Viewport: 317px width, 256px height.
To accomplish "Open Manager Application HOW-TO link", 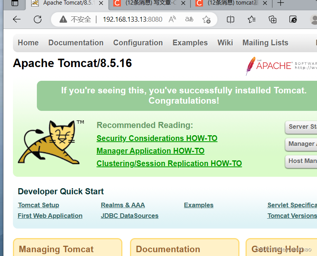I will click(x=151, y=151).
